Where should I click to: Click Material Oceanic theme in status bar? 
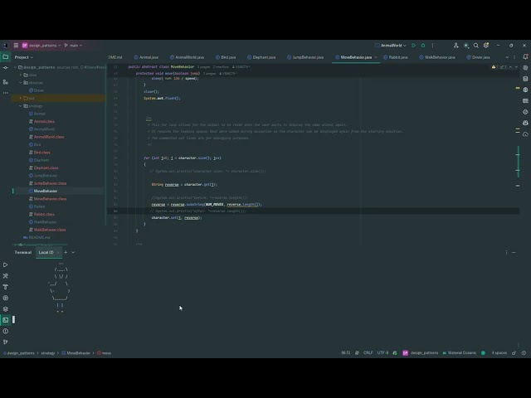pos(459,352)
